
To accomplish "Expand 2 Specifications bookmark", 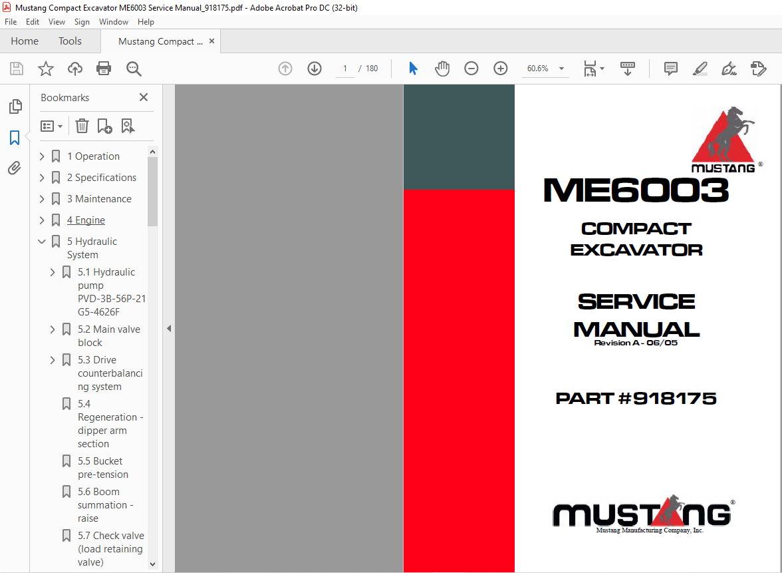I will click(42, 178).
